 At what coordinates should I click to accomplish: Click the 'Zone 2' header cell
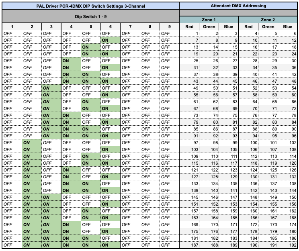pyautogui.click(x=268, y=20)
